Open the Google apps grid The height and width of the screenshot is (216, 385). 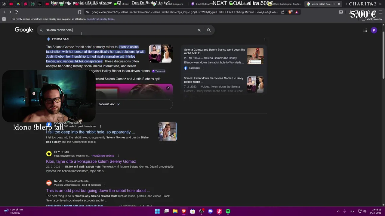365,30
